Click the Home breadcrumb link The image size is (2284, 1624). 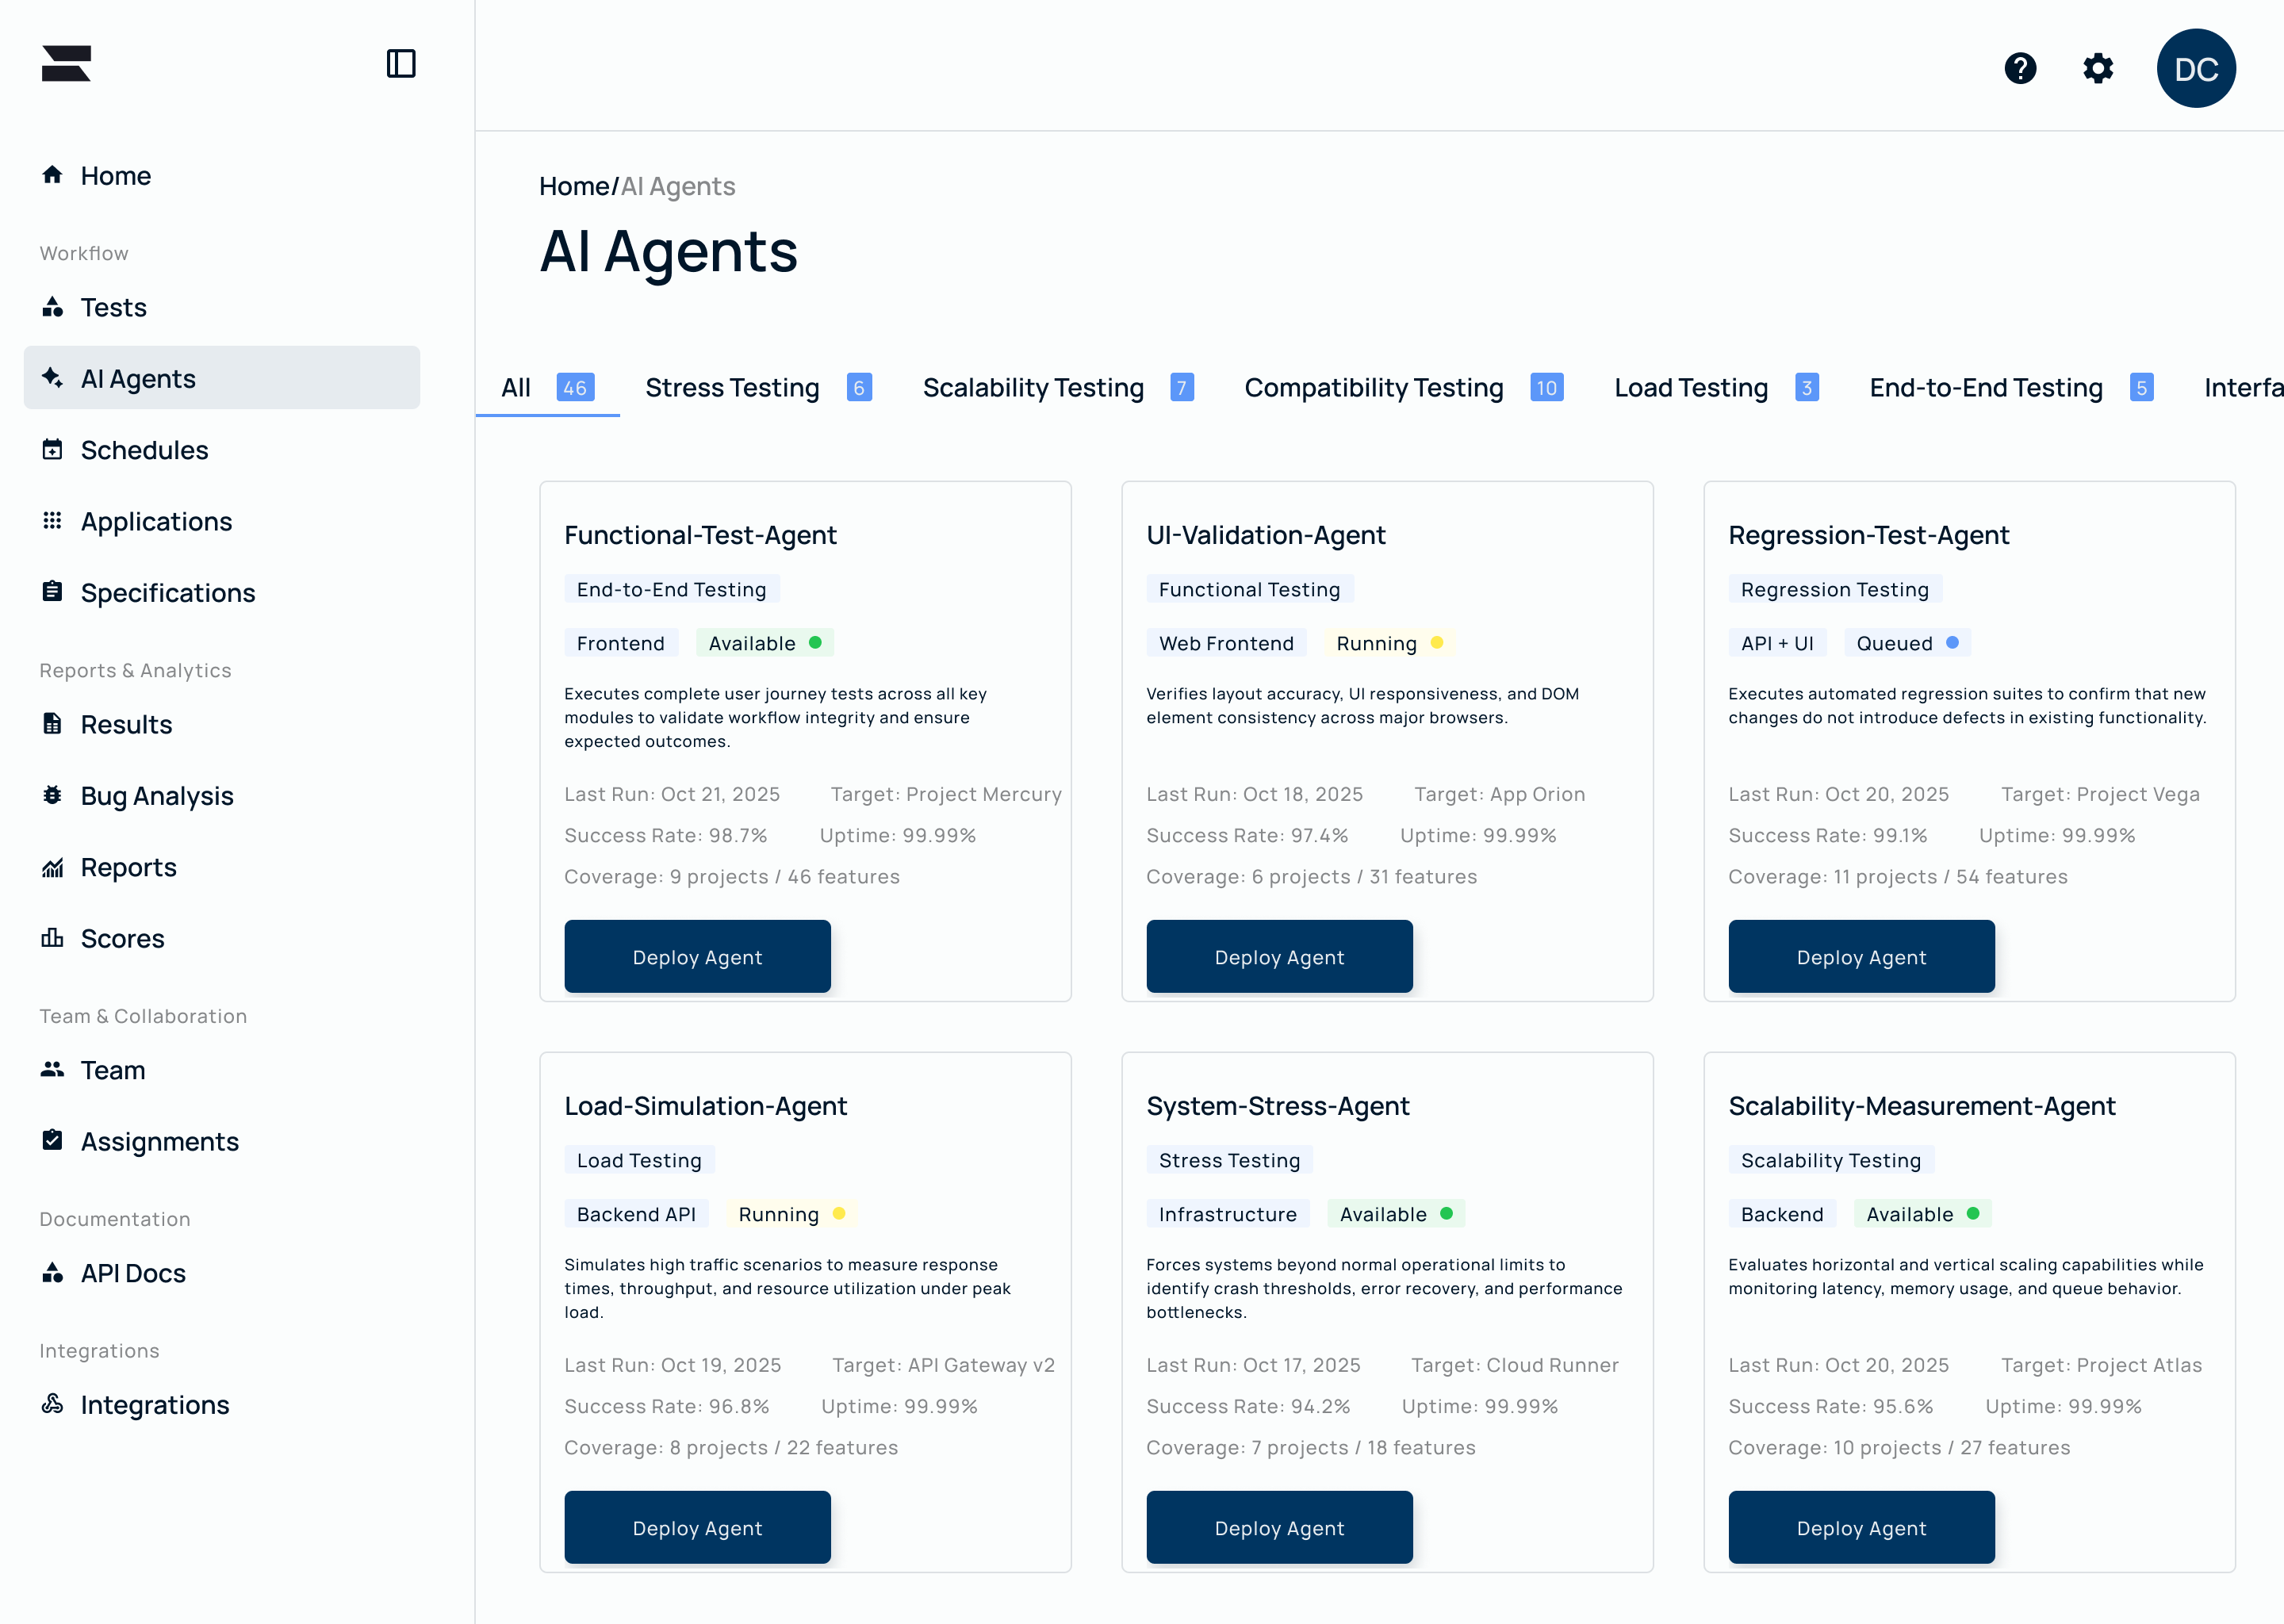point(574,187)
